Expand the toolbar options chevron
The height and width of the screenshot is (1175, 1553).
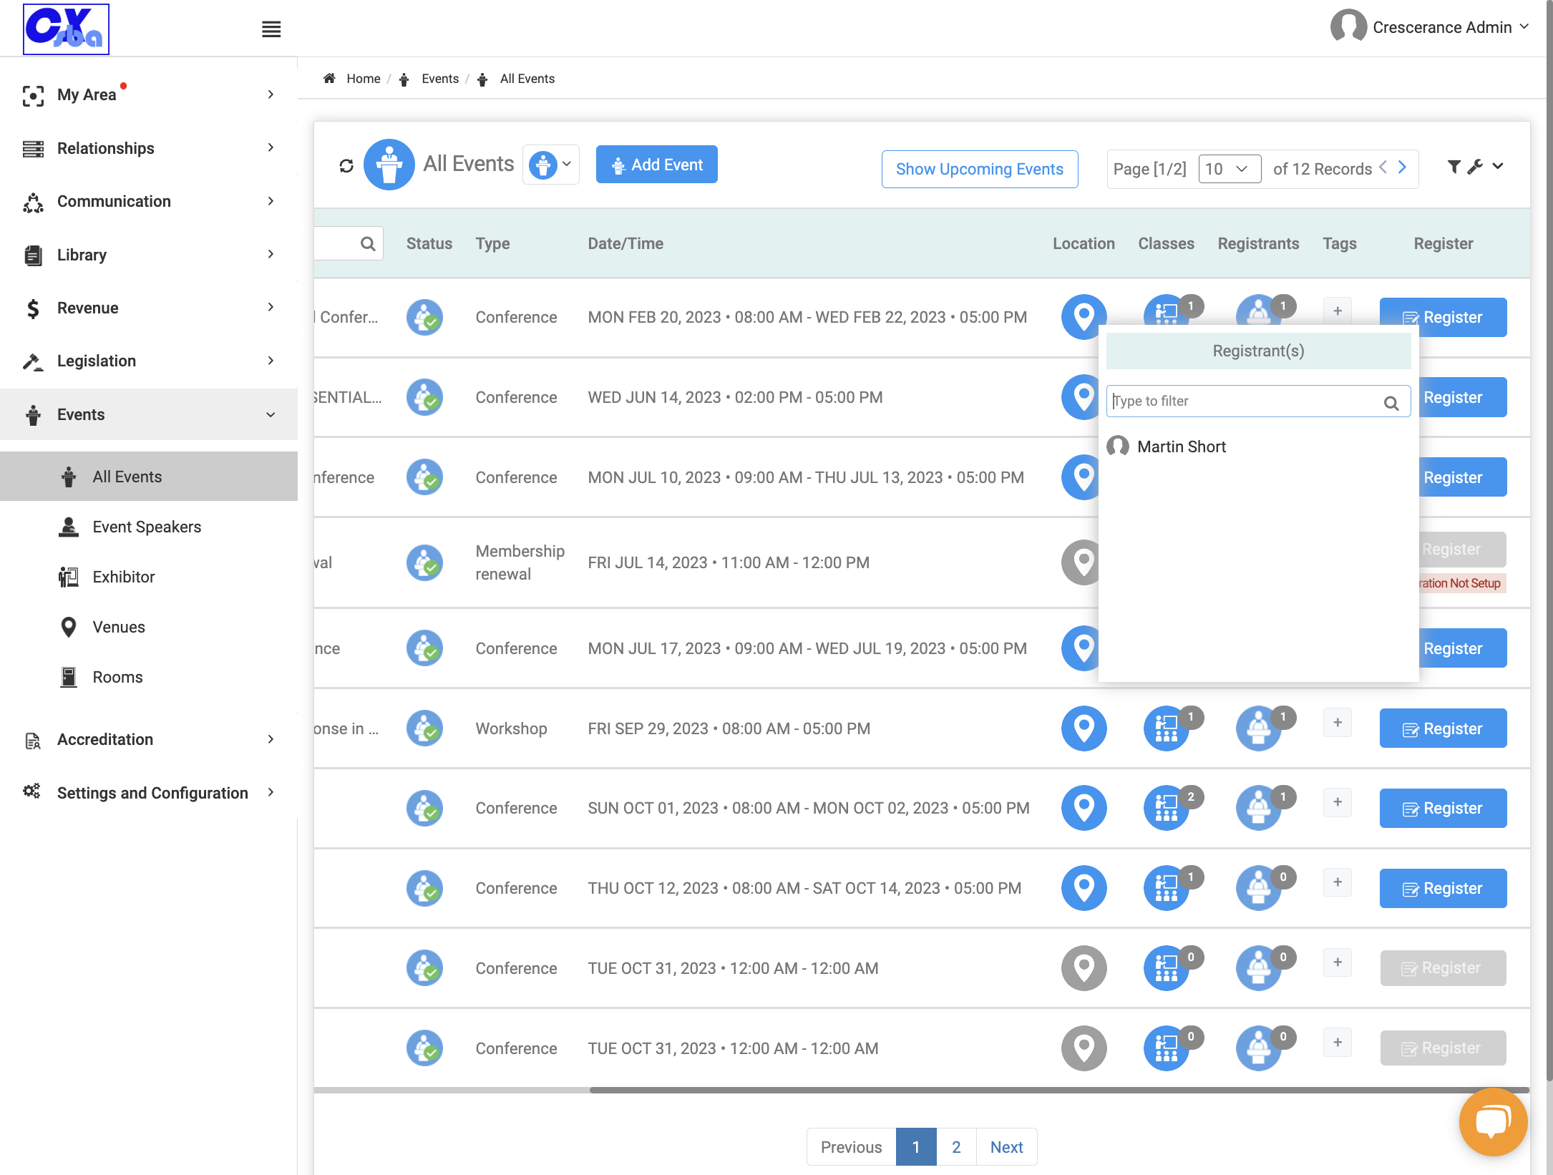[1497, 166]
